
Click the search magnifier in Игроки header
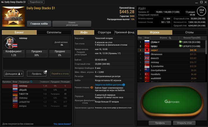point(170,38)
